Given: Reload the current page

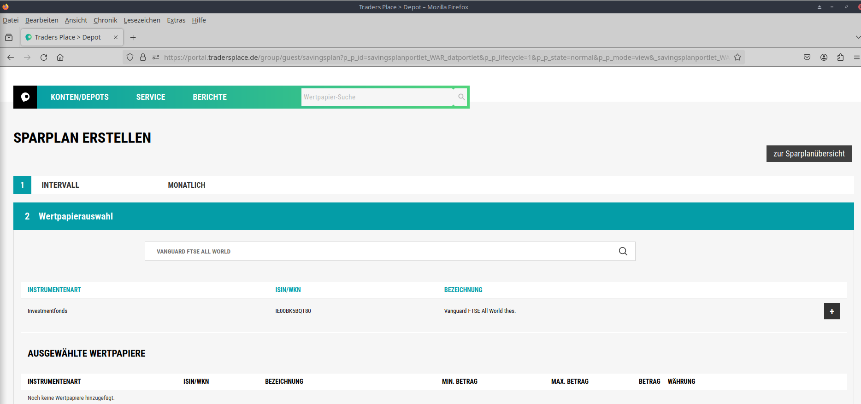Looking at the screenshot, I should 44,57.
